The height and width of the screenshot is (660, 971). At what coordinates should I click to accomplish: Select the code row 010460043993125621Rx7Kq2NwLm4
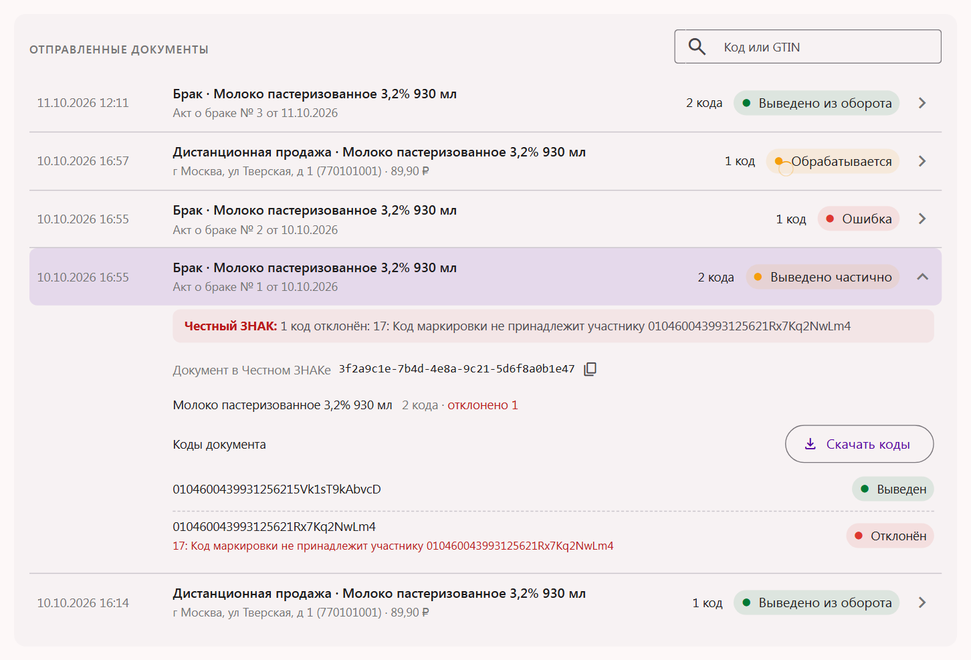pos(274,527)
